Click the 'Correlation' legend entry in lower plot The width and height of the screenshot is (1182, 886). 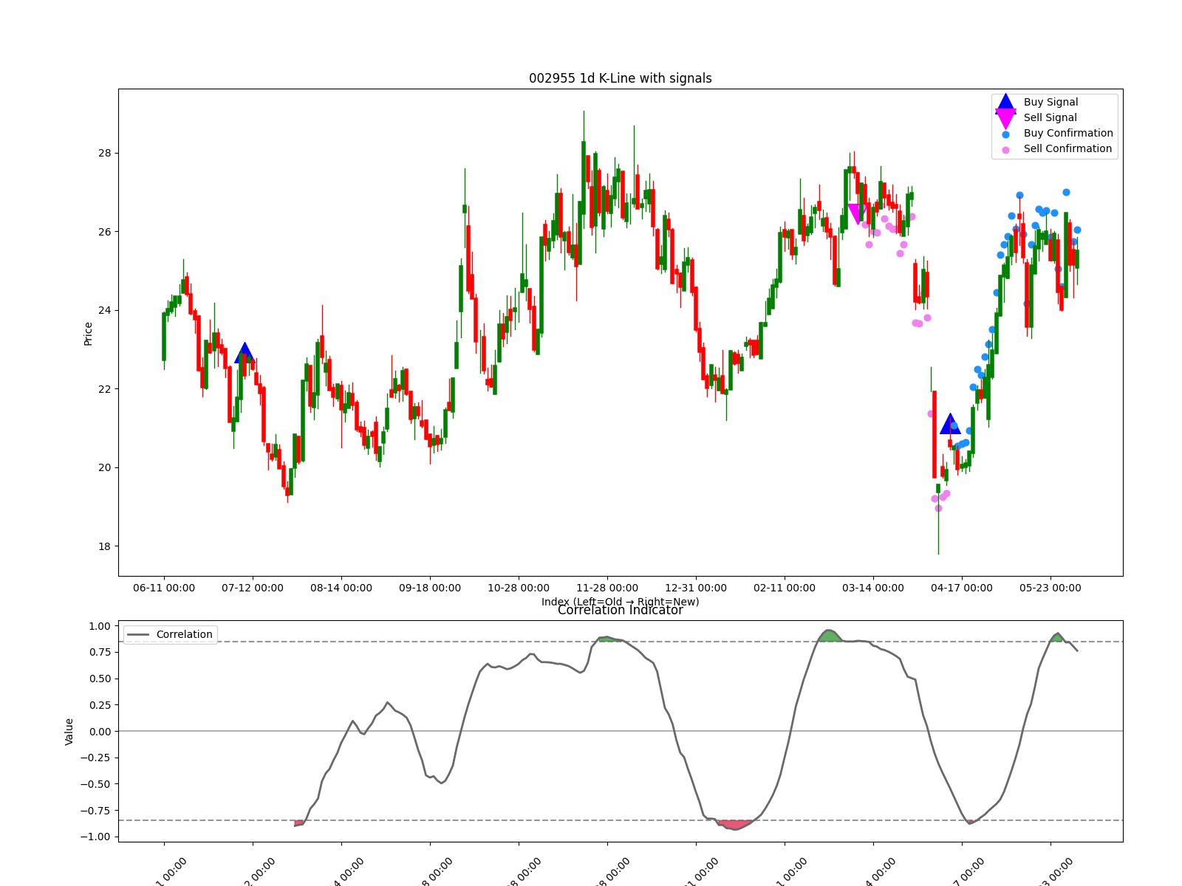pos(171,634)
